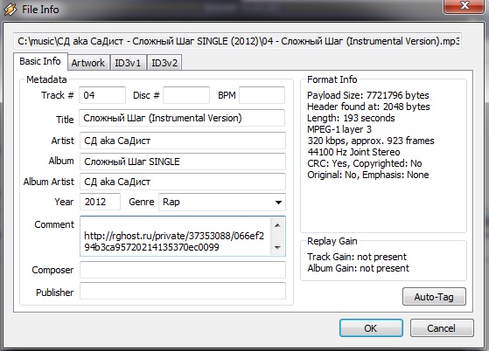Viewport: 489px width, 351px height.
Task: Click the Year field showing 2012
Action: pyautogui.click(x=100, y=202)
